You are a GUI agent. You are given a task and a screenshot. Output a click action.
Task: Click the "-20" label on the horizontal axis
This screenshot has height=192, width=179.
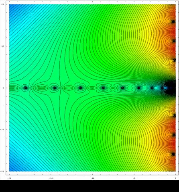(9, 178)
